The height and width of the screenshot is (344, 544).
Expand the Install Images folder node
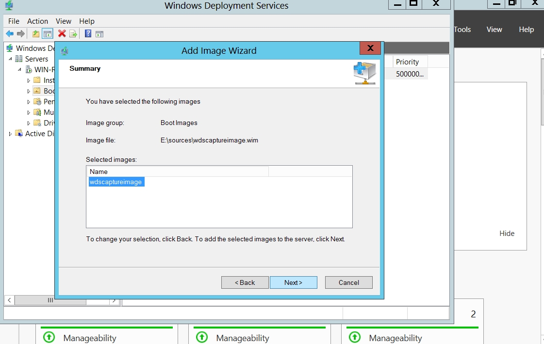coord(29,80)
